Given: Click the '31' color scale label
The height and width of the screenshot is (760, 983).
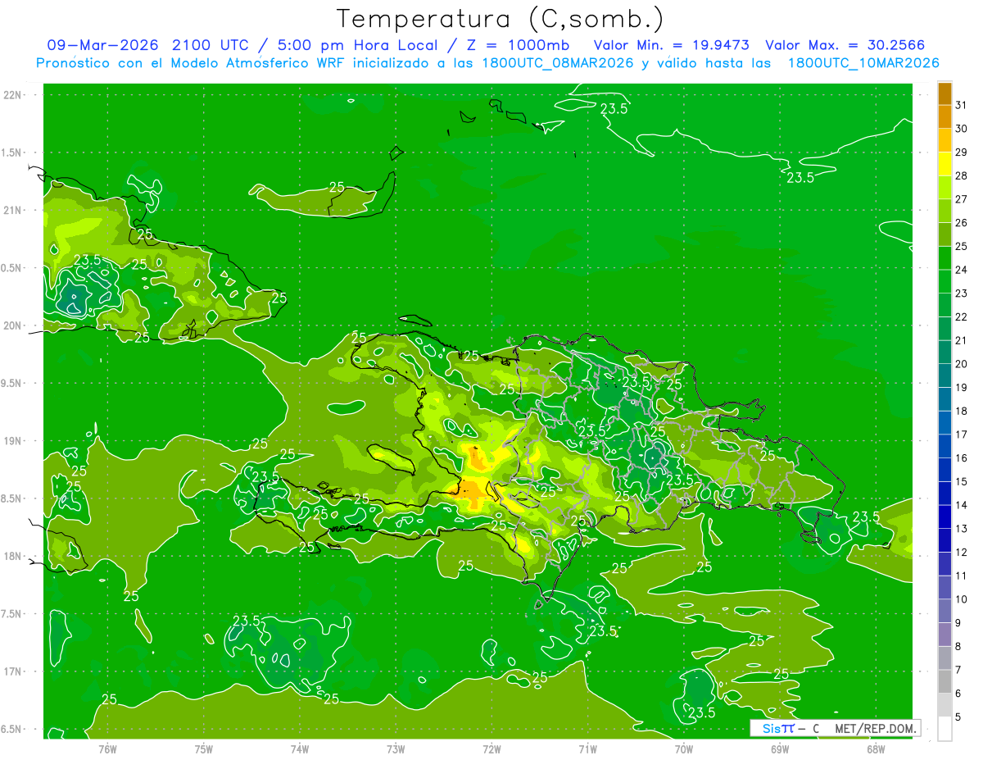Looking at the screenshot, I should [x=961, y=105].
